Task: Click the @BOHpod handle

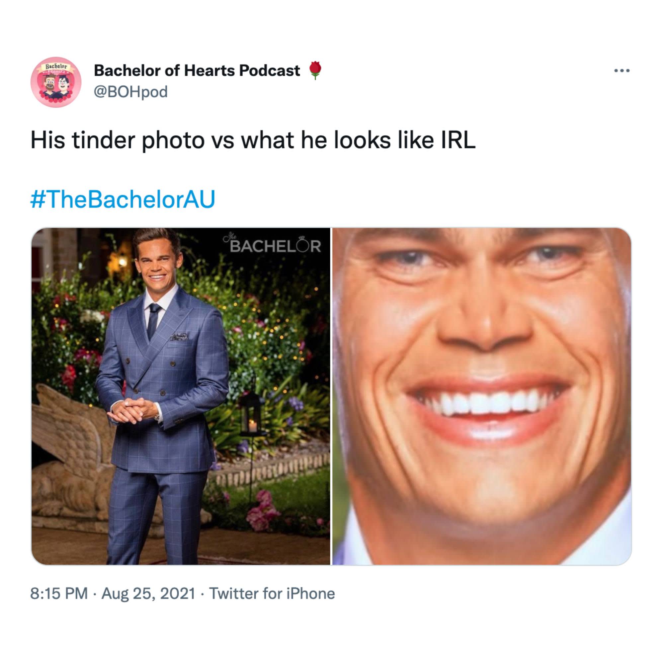Action: pyautogui.click(x=130, y=92)
